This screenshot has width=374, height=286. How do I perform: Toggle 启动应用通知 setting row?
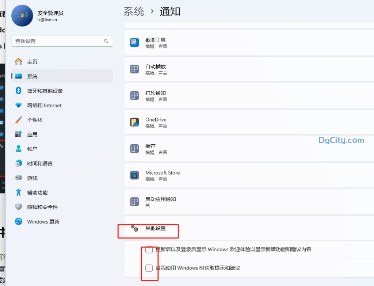pyautogui.click(x=219, y=202)
